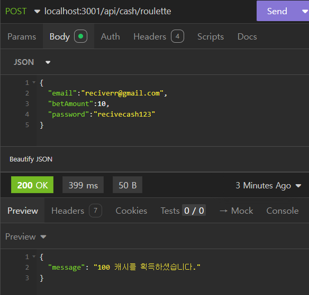The height and width of the screenshot is (295, 309).
Task: Open the Console tab
Action: point(283,211)
